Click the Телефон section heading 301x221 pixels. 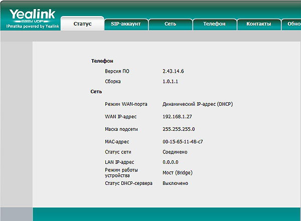(102, 61)
